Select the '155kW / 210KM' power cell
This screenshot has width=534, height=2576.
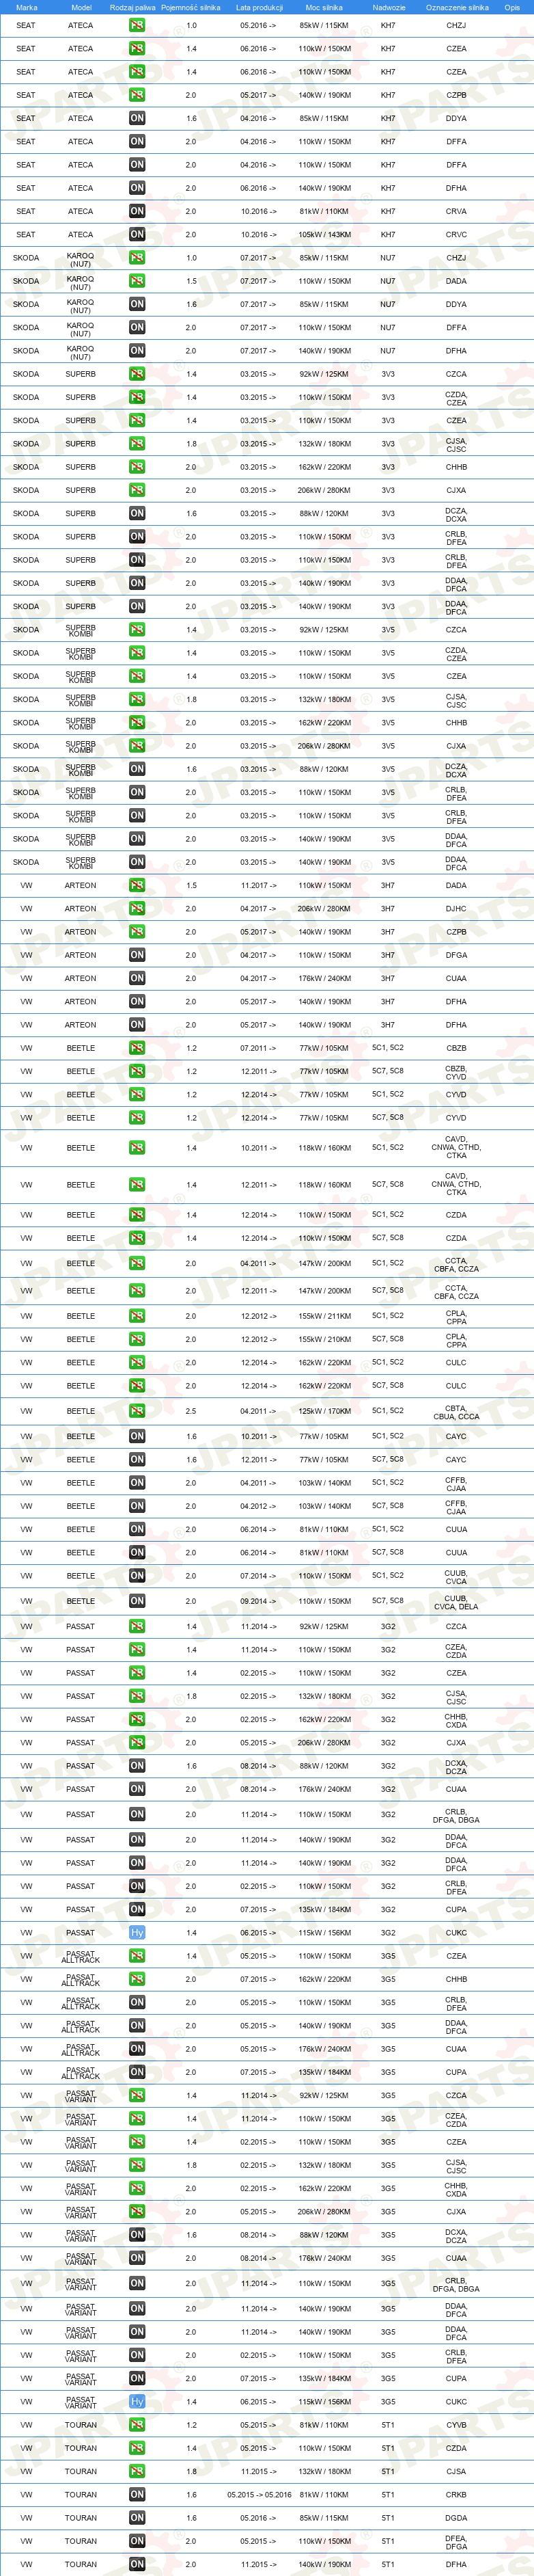324,1339
